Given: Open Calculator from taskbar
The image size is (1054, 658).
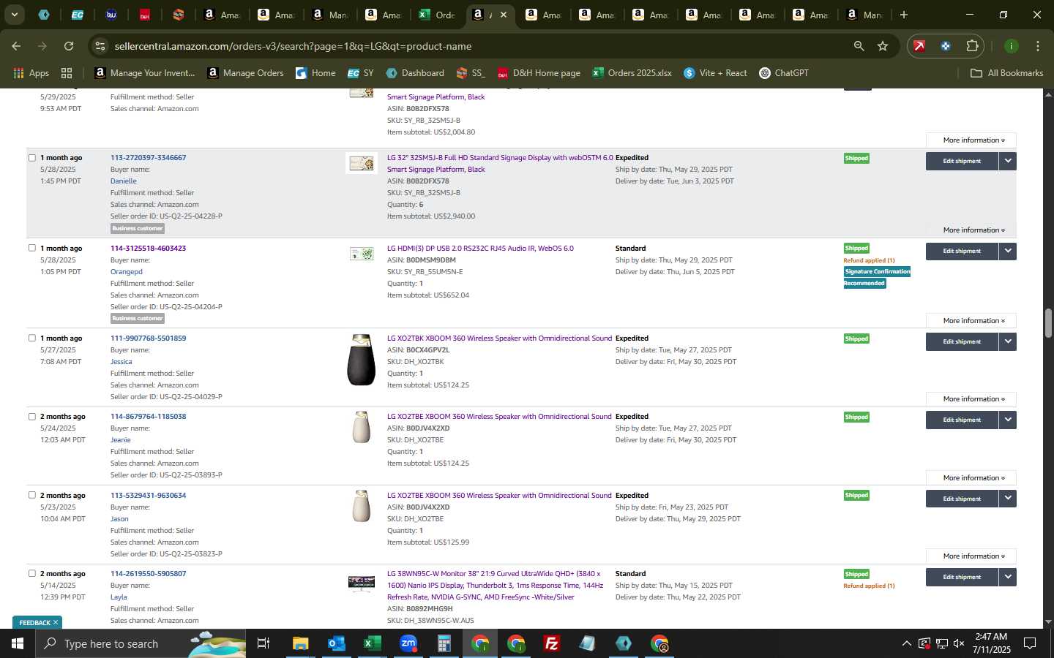Looking at the screenshot, I should point(444,643).
